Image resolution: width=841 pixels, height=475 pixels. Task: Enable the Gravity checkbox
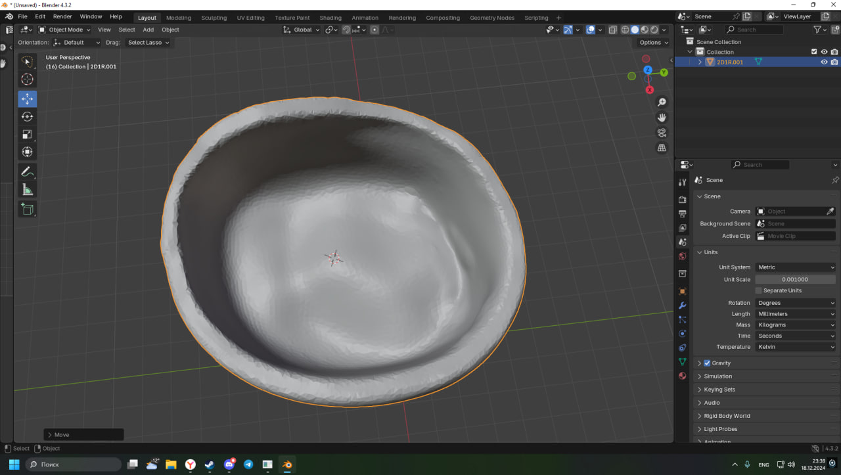707,363
